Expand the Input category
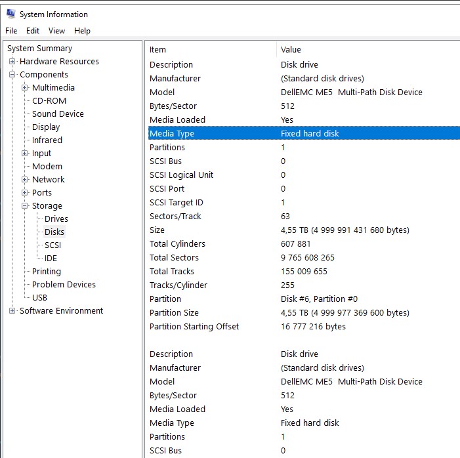This screenshot has height=458, width=460. pyautogui.click(x=25, y=153)
